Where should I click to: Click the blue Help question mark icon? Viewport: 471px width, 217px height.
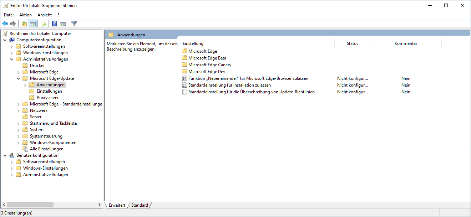(55, 24)
